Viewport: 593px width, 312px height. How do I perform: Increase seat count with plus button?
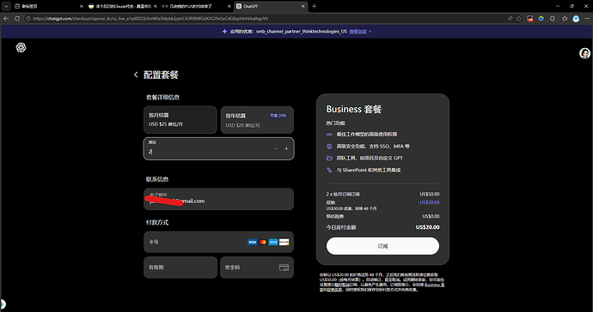(286, 148)
